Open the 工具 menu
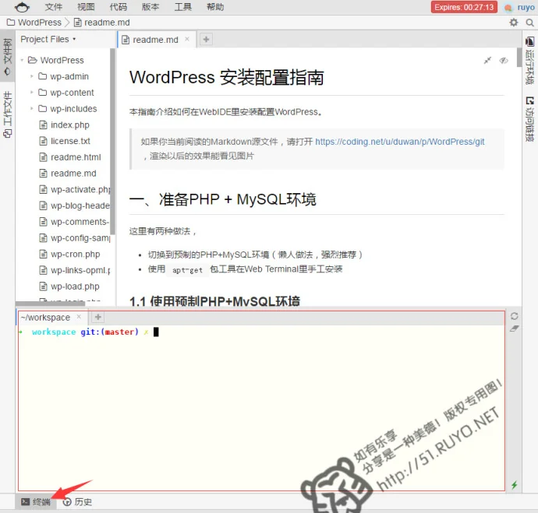Viewport: 538px width, 513px height. (183, 7)
